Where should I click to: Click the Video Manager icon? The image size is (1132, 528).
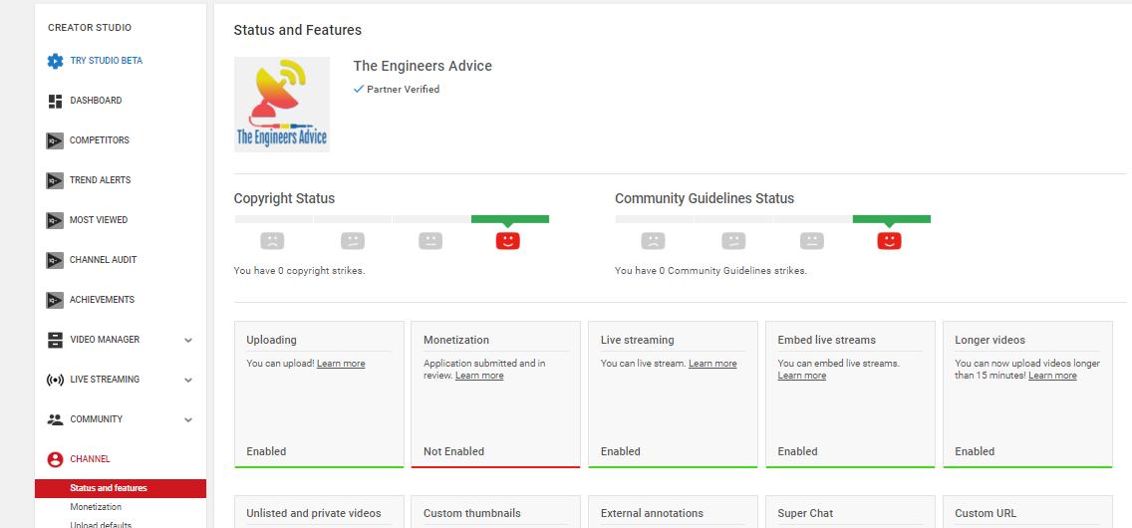coord(55,340)
